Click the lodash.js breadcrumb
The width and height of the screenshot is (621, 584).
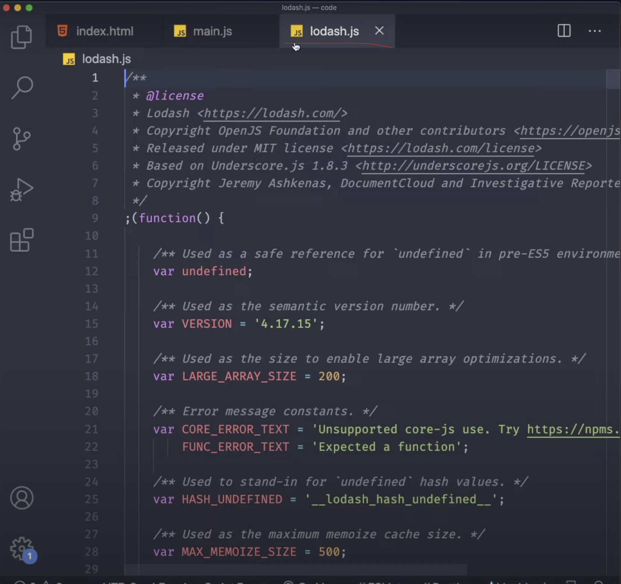106,59
